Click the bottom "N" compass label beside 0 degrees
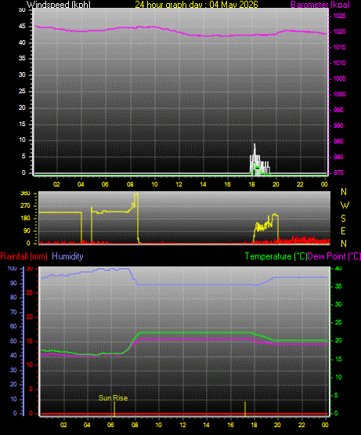This screenshot has height=435, width=361. (x=344, y=244)
